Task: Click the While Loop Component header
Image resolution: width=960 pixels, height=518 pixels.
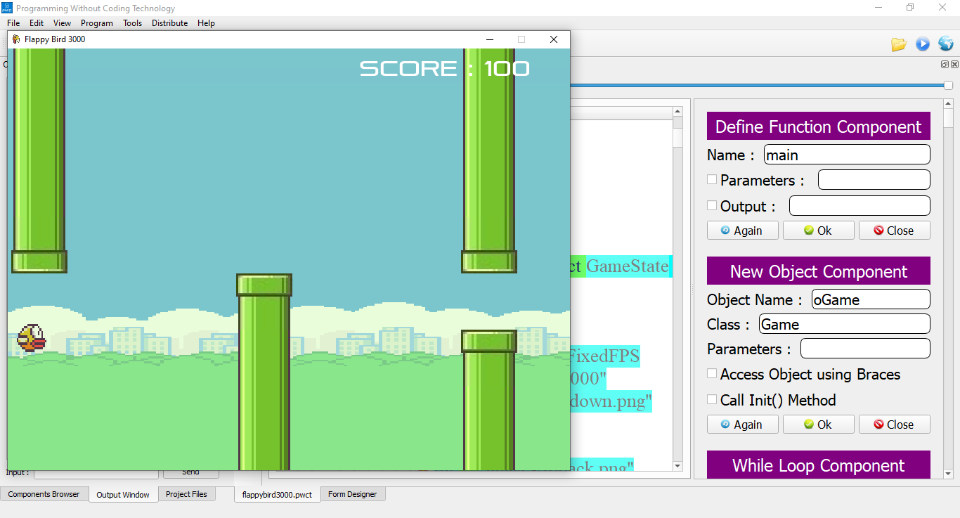Action: click(x=819, y=465)
